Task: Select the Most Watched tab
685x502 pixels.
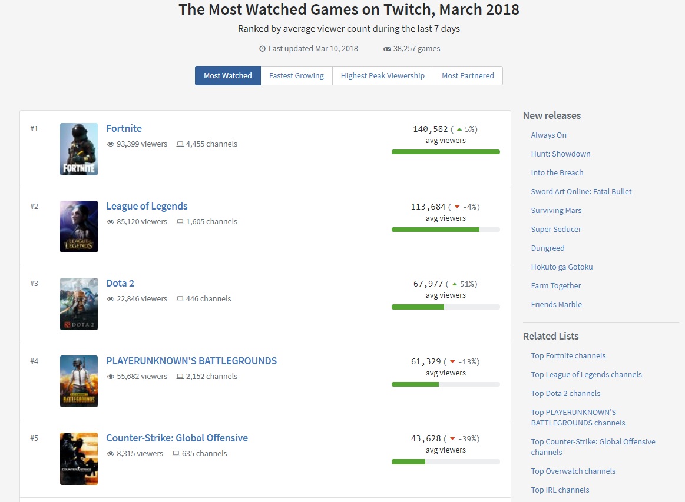Action: click(x=228, y=75)
